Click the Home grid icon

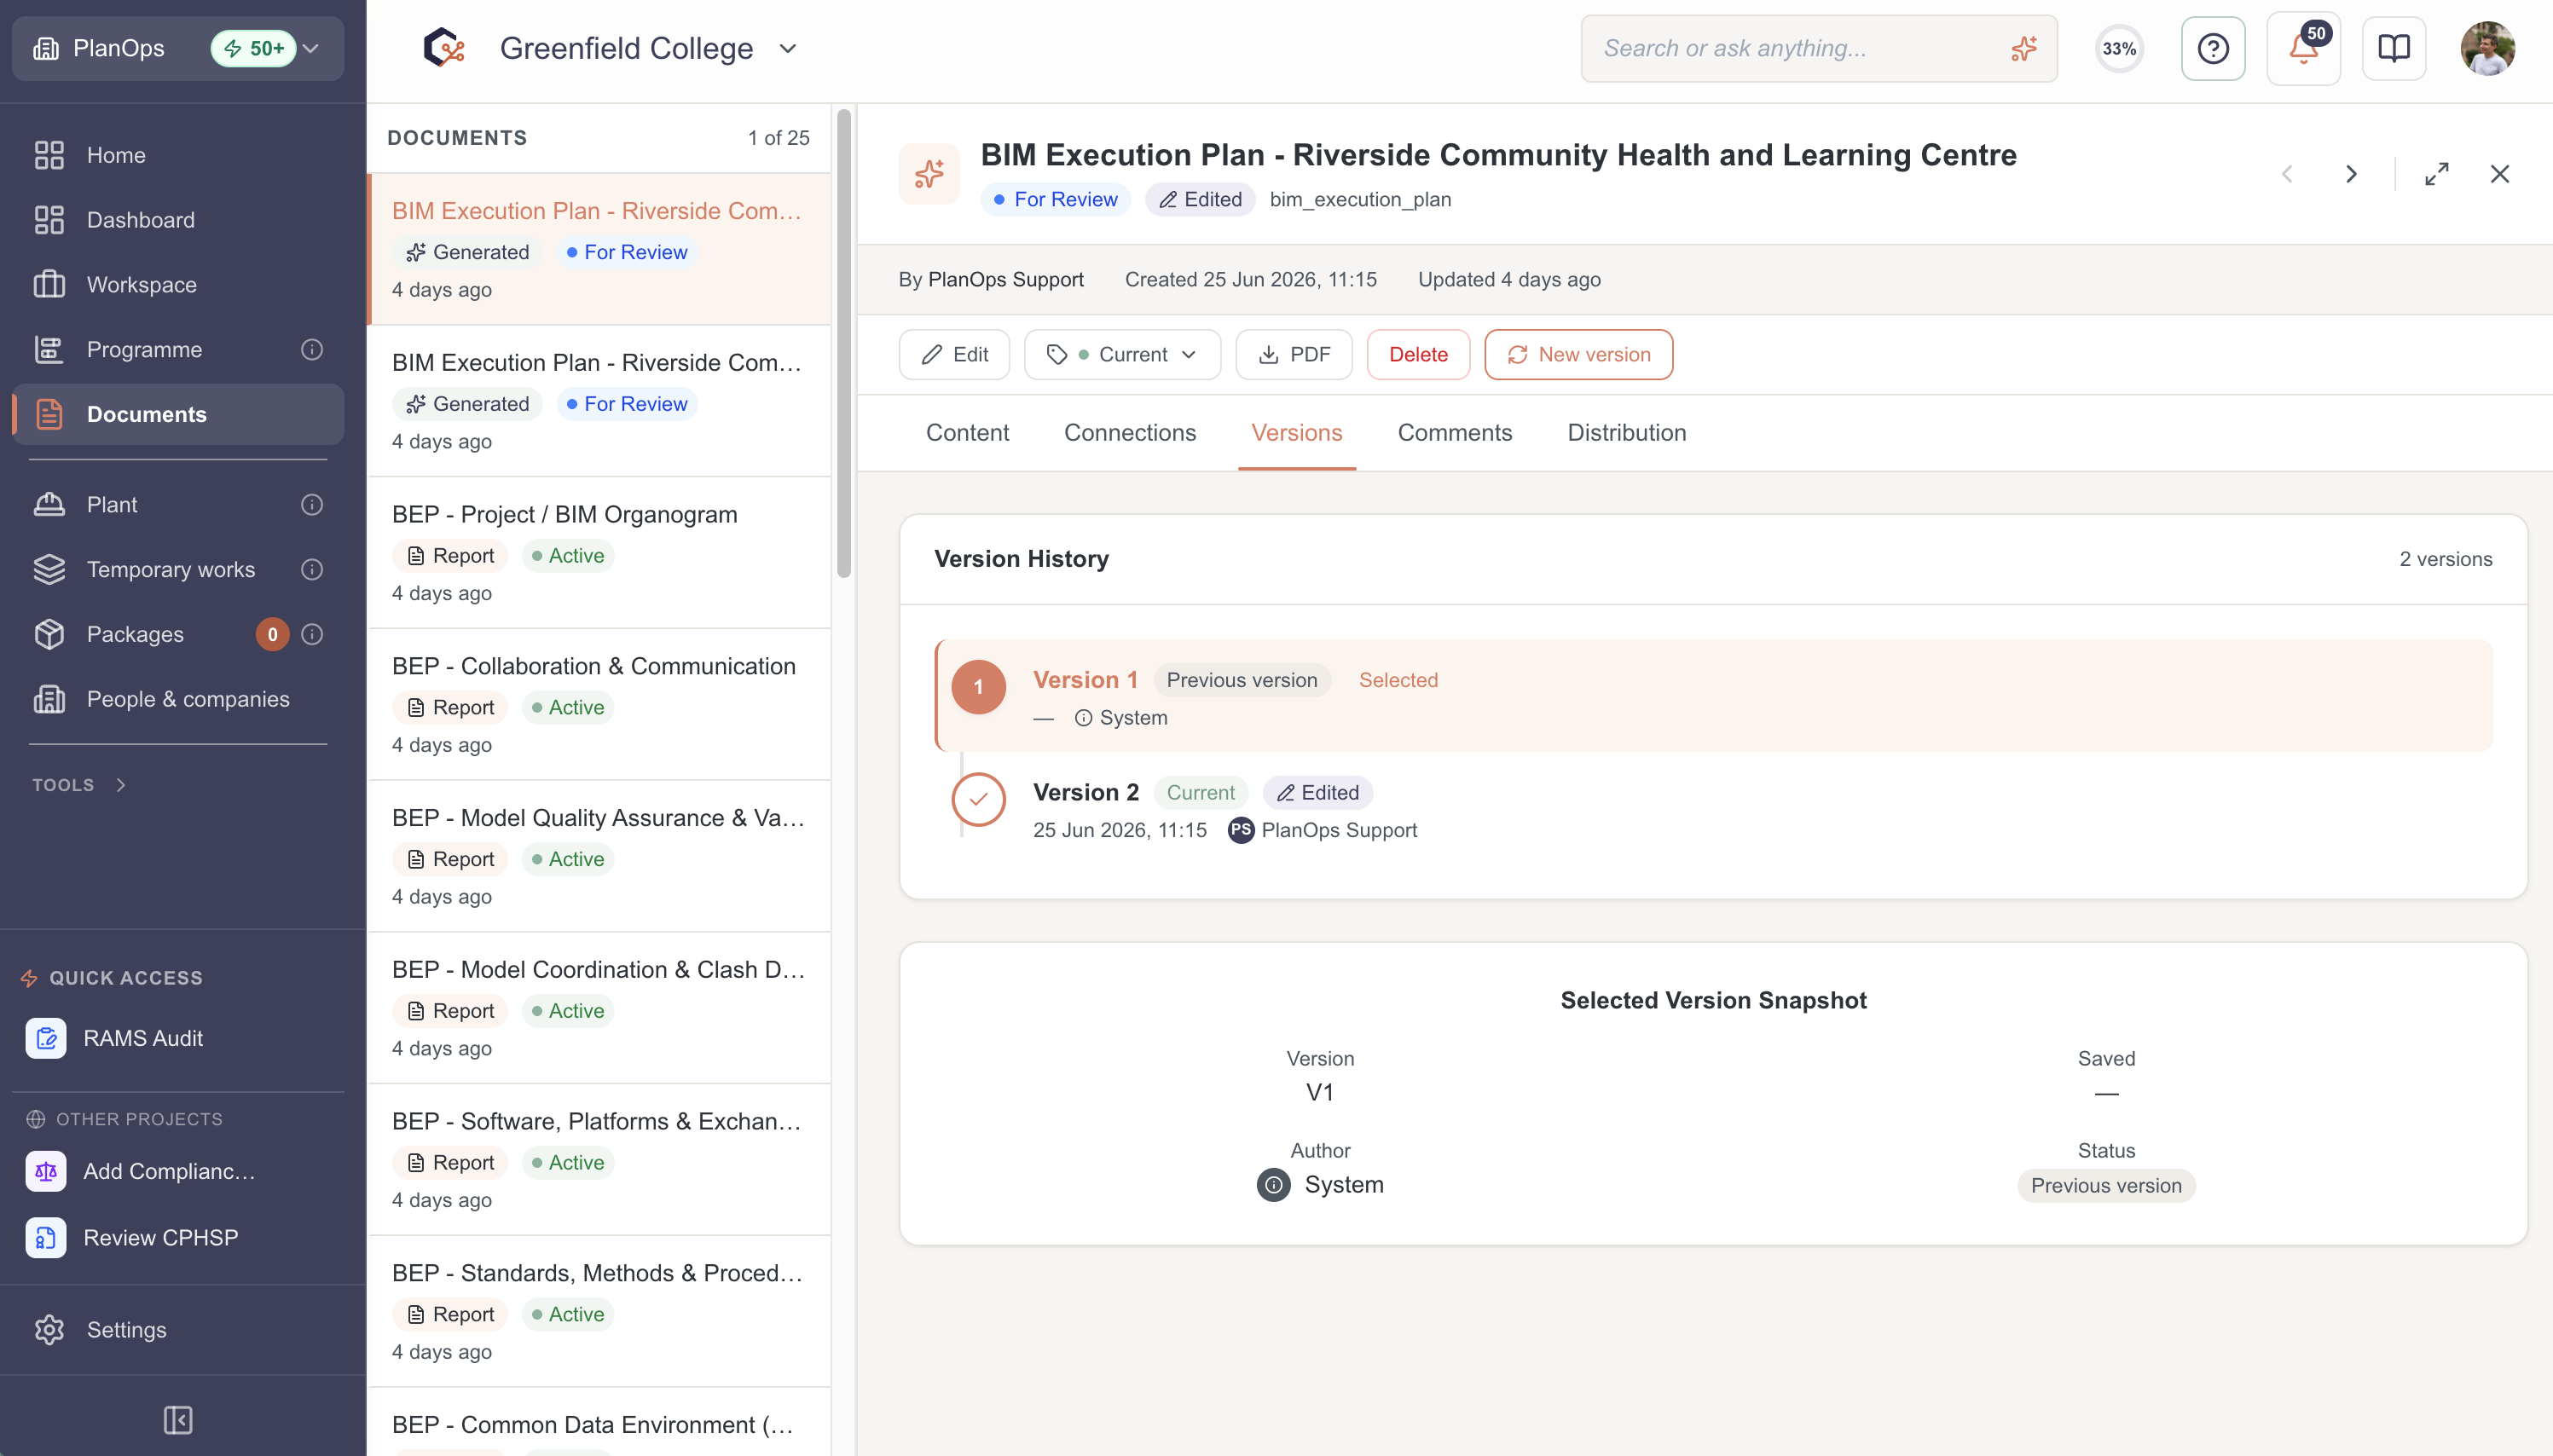[49, 155]
